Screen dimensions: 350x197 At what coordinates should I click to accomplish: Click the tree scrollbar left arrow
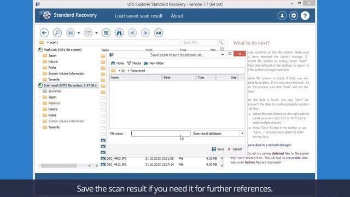90,165
